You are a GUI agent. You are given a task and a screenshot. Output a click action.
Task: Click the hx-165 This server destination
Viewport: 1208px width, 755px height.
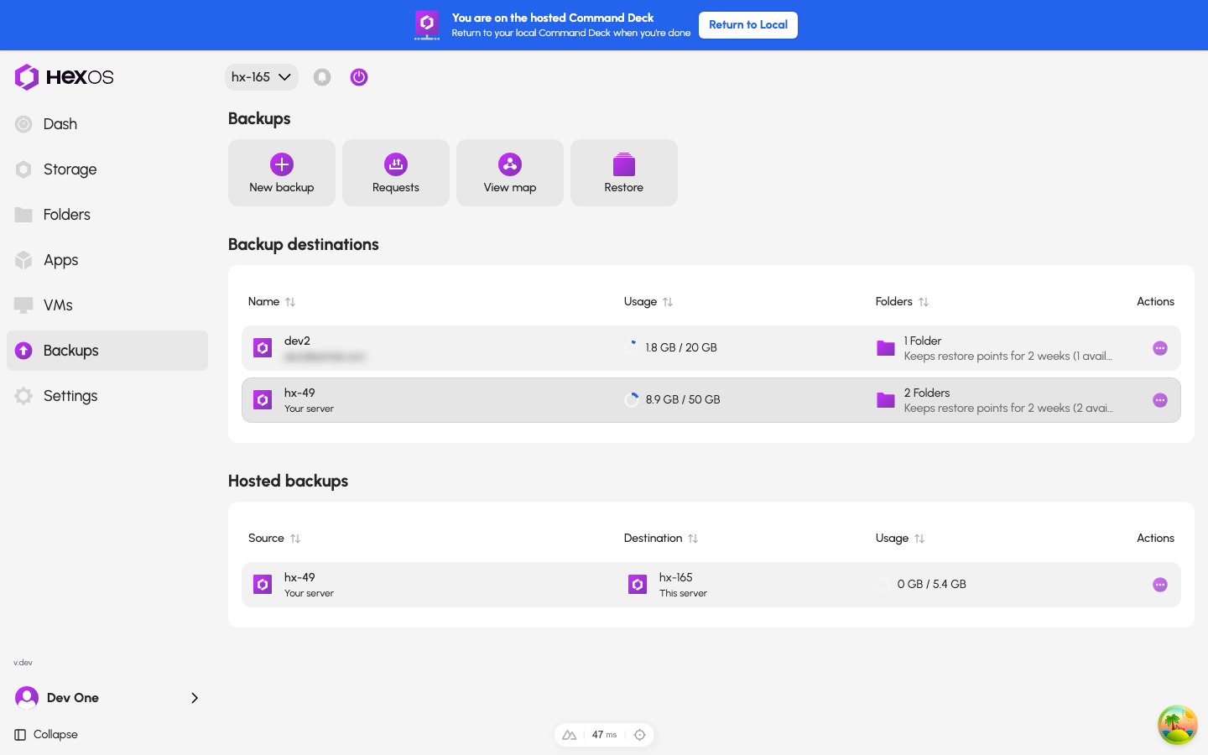point(668,585)
